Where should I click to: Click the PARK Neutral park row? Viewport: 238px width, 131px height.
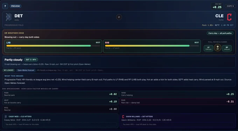pos(61,94)
